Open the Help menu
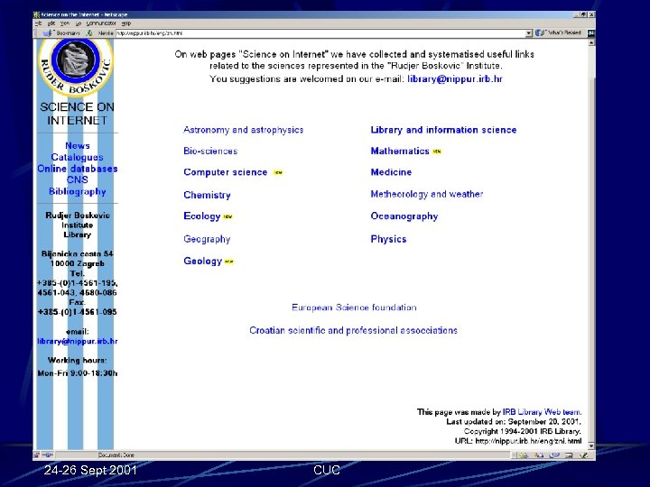This screenshot has height=487, width=650. pyautogui.click(x=126, y=23)
